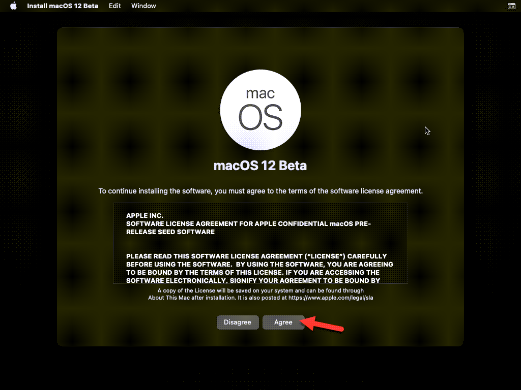Screen dimensions: 521x390
Task: Click the macOS 12 Beta heading
Action: coord(260,166)
